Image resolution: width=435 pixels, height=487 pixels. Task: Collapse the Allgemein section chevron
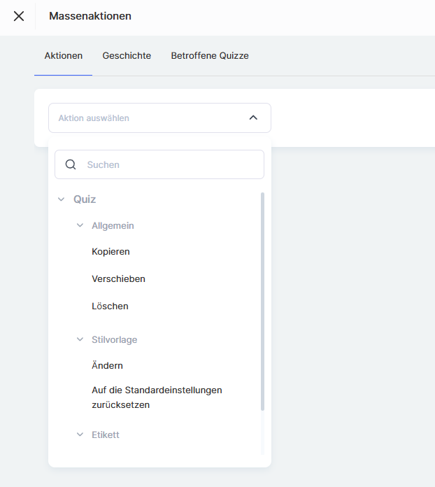click(80, 226)
